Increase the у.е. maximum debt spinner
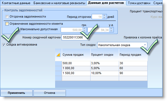This screenshot has width=167, height=101. point(111,29)
